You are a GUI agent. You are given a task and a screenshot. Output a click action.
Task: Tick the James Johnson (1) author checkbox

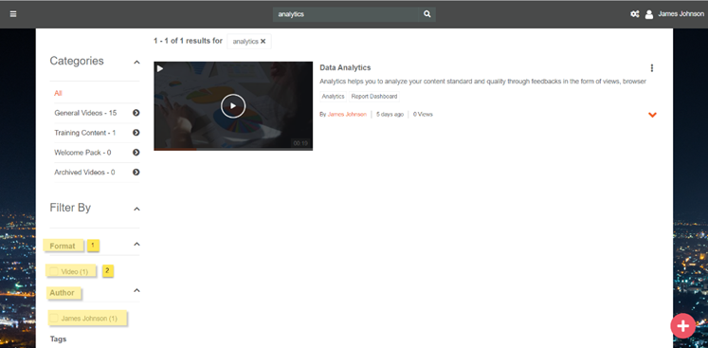54,319
